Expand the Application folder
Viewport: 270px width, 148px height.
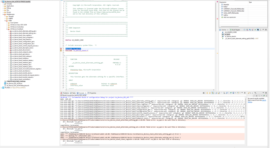tap(3, 6)
